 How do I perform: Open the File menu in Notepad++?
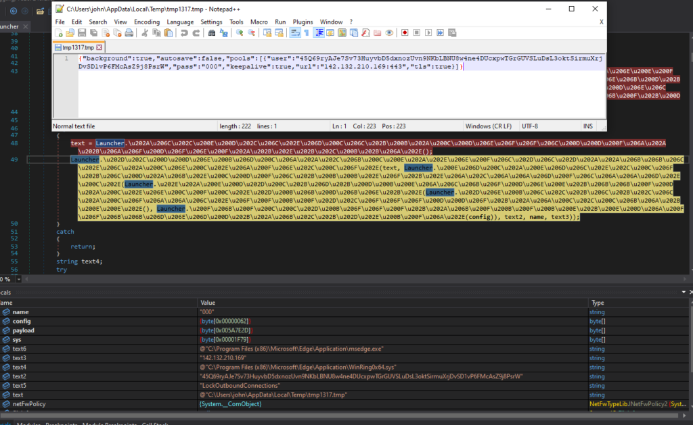(x=60, y=22)
